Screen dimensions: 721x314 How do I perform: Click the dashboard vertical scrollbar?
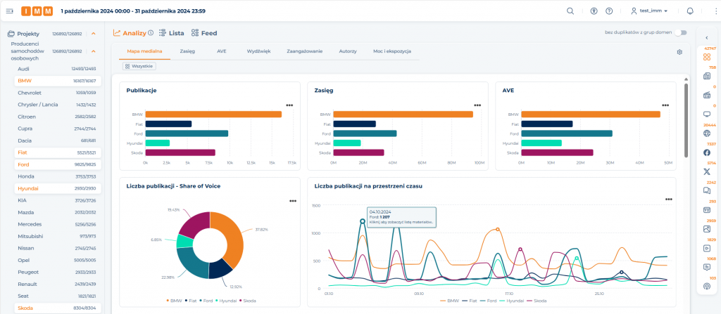[x=686, y=120]
